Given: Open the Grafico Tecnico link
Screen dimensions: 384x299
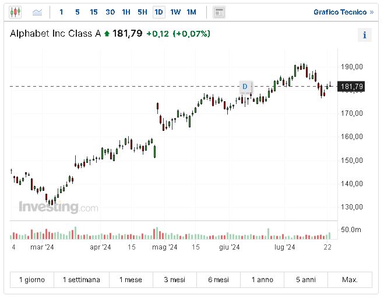Looking at the screenshot, I should click(x=343, y=12).
